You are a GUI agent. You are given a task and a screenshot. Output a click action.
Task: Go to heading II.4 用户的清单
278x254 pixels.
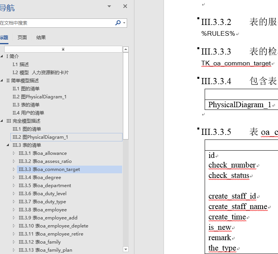(x=28, y=113)
